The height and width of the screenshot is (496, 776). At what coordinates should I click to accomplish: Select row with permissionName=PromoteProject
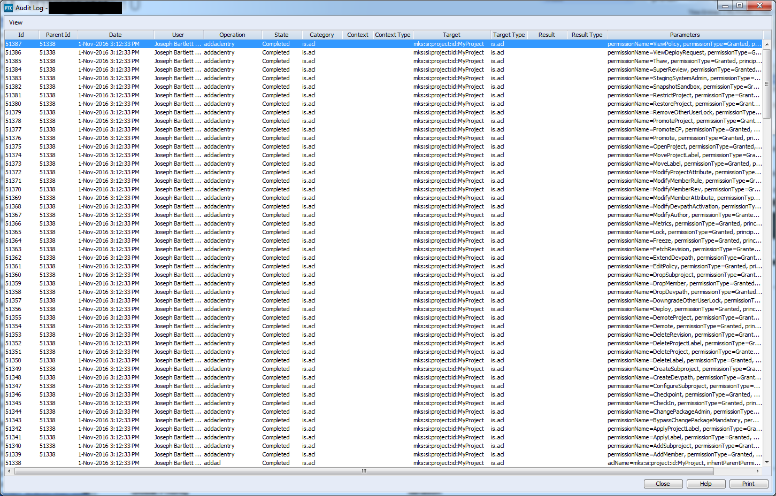point(383,121)
